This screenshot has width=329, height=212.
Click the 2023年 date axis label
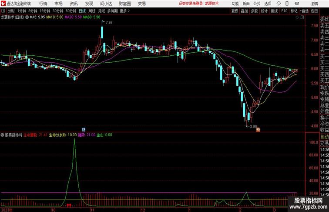[7, 210]
